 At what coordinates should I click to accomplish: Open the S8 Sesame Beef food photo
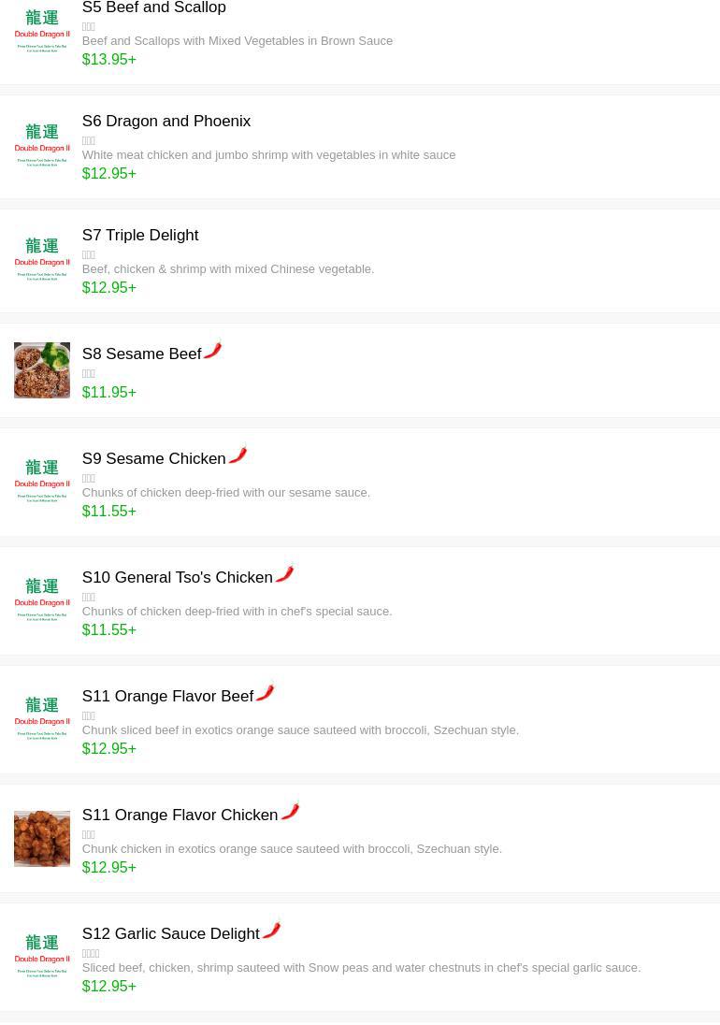click(42, 370)
